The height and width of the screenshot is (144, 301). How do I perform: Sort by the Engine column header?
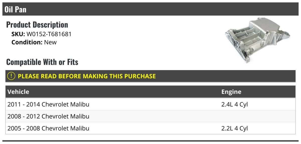pyautogui.click(x=231, y=92)
